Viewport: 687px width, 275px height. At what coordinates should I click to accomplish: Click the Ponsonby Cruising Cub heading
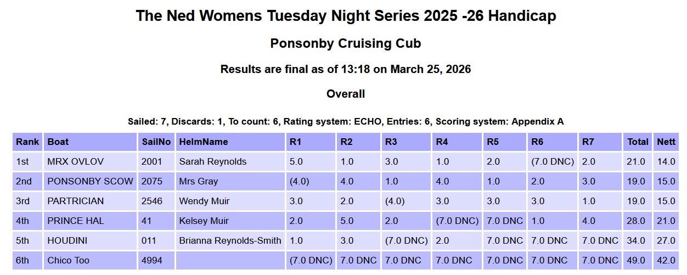pyautogui.click(x=346, y=43)
